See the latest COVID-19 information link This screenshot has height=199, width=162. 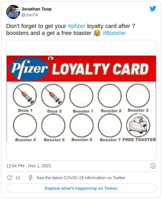[x=81, y=178]
